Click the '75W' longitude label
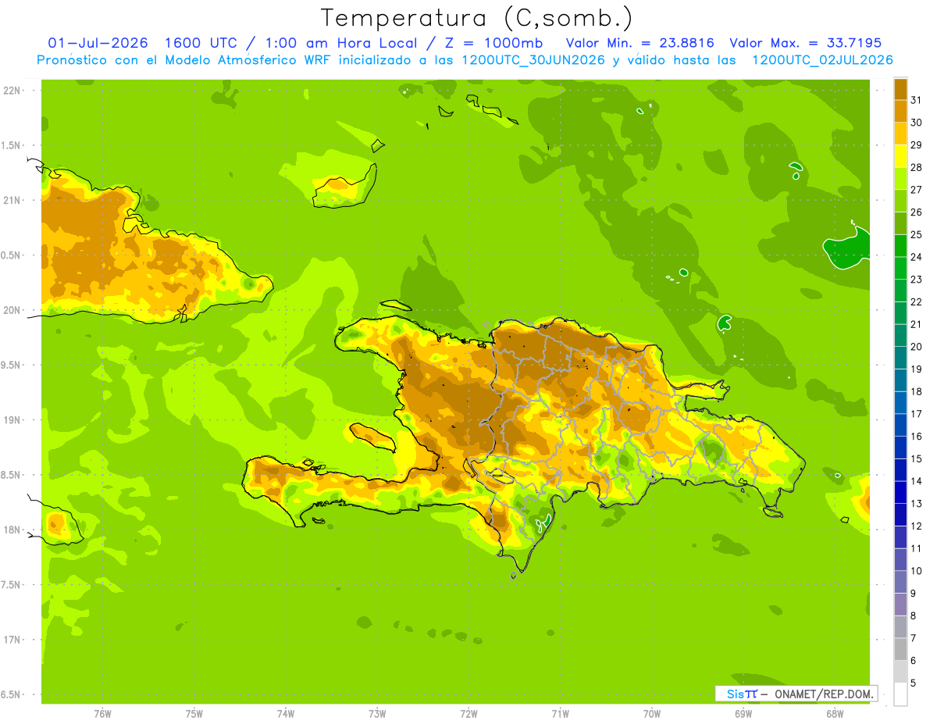The image size is (937, 724). [194, 714]
